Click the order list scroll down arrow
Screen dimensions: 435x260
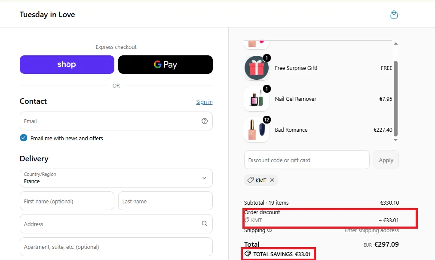pos(395,140)
